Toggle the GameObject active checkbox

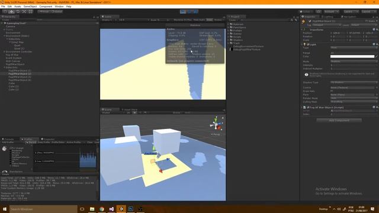coord(310,21)
